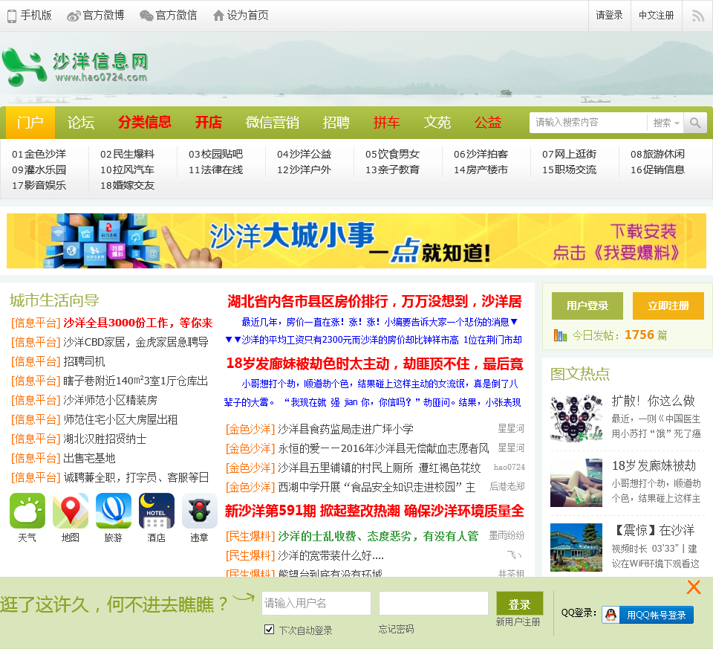Click the magnifier search button
The height and width of the screenshot is (649, 713).
(695, 123)
